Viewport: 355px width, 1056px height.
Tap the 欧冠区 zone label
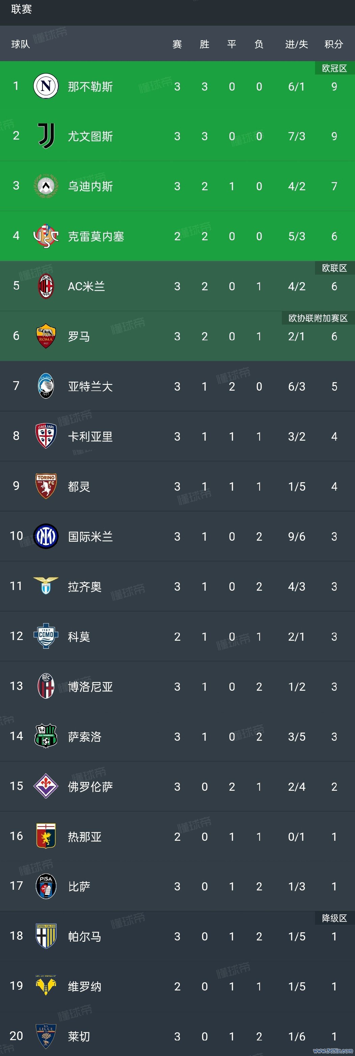pyautogui.click(x=334, y=69)
